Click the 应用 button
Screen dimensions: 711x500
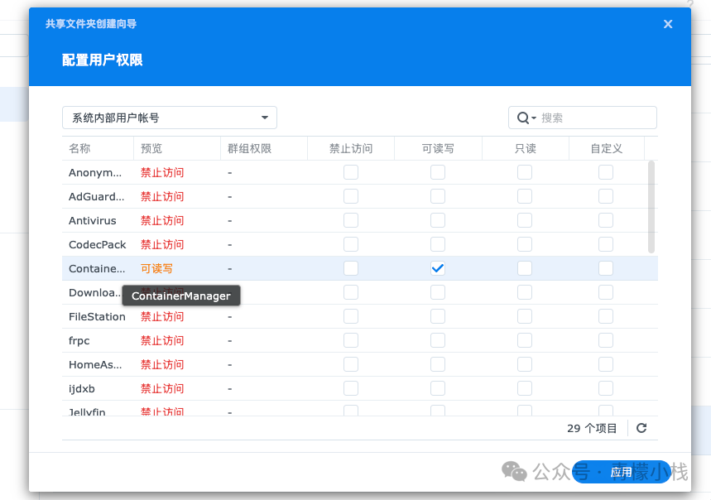pos(621,472)
